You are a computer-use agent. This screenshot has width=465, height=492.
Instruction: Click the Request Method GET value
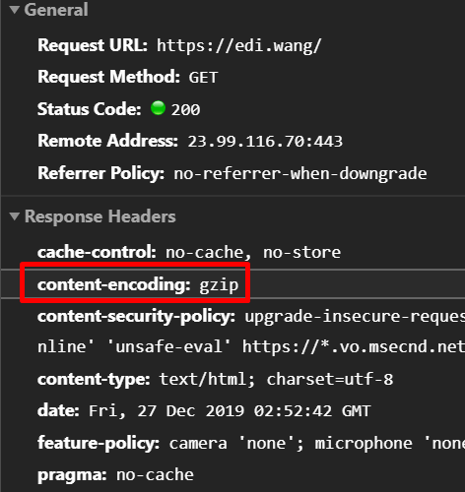click(x=203, y=78)
